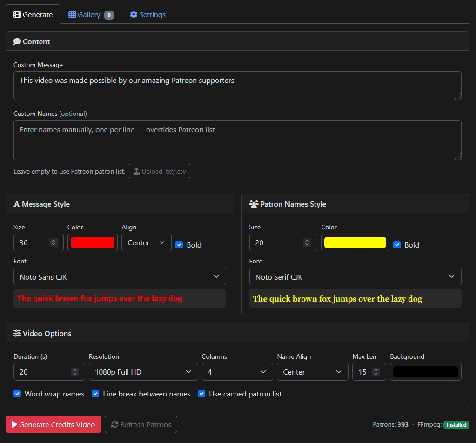The height and width of the screenshot is (443, 476).
Task: Open the Columns dropdown
Action: 237,372
